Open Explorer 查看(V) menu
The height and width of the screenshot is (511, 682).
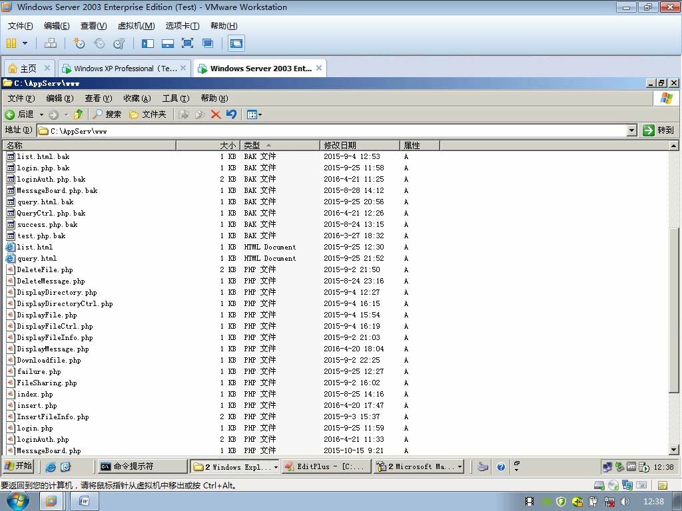point(99,98)
